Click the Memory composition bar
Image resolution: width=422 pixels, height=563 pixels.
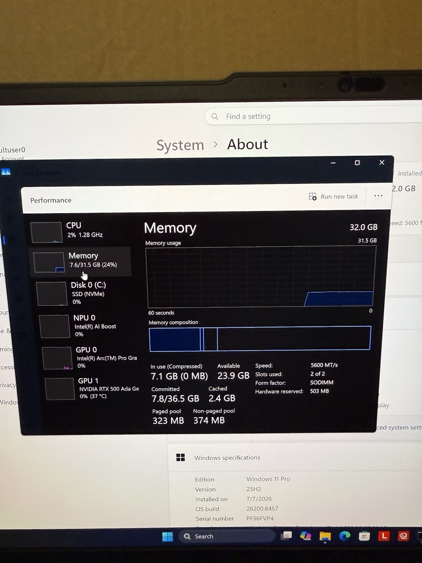coord(260,339)
